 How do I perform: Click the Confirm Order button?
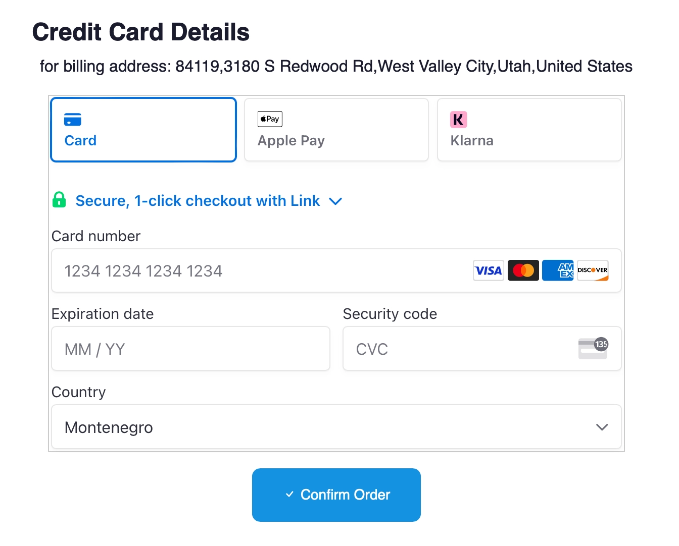[336, 495]
